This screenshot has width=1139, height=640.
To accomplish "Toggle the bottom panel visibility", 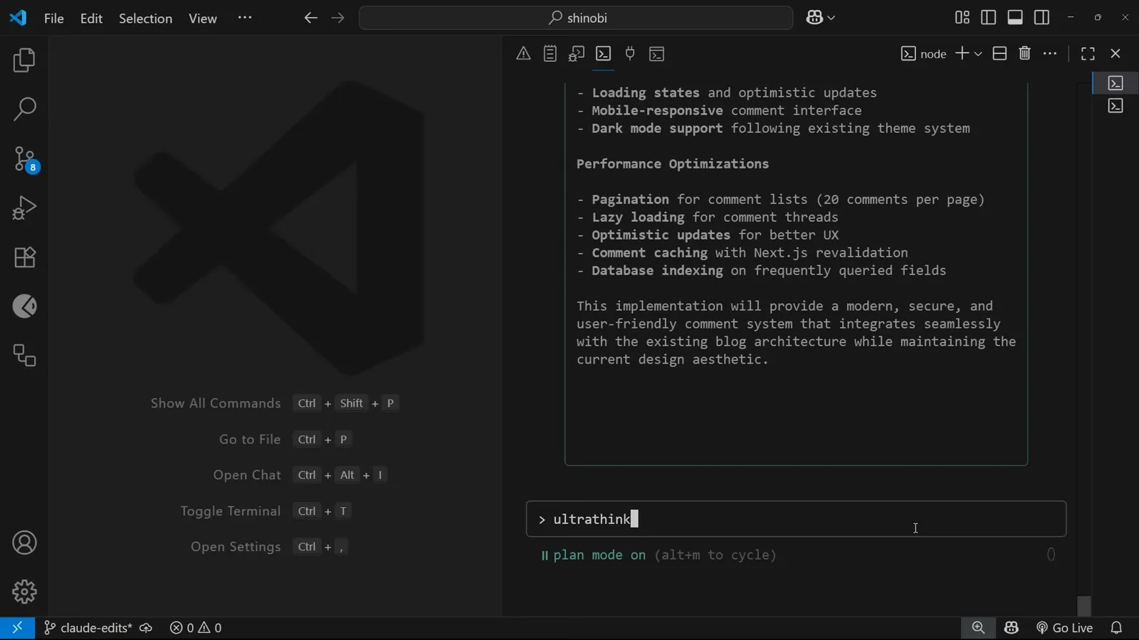I will coord(1015,18).
